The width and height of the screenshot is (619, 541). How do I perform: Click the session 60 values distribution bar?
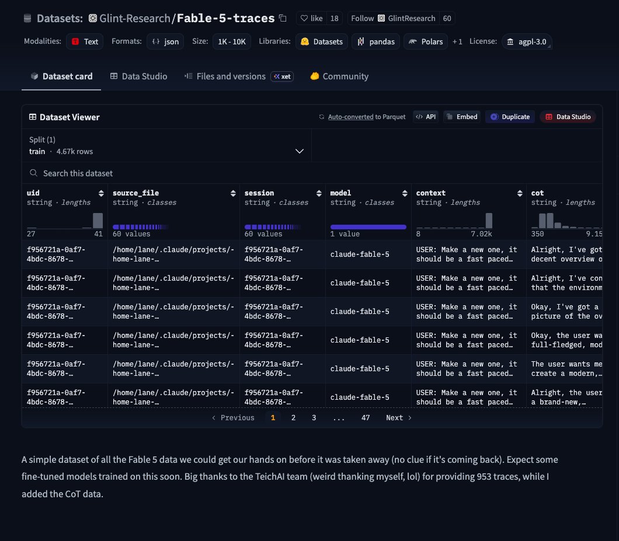[272, 227]
